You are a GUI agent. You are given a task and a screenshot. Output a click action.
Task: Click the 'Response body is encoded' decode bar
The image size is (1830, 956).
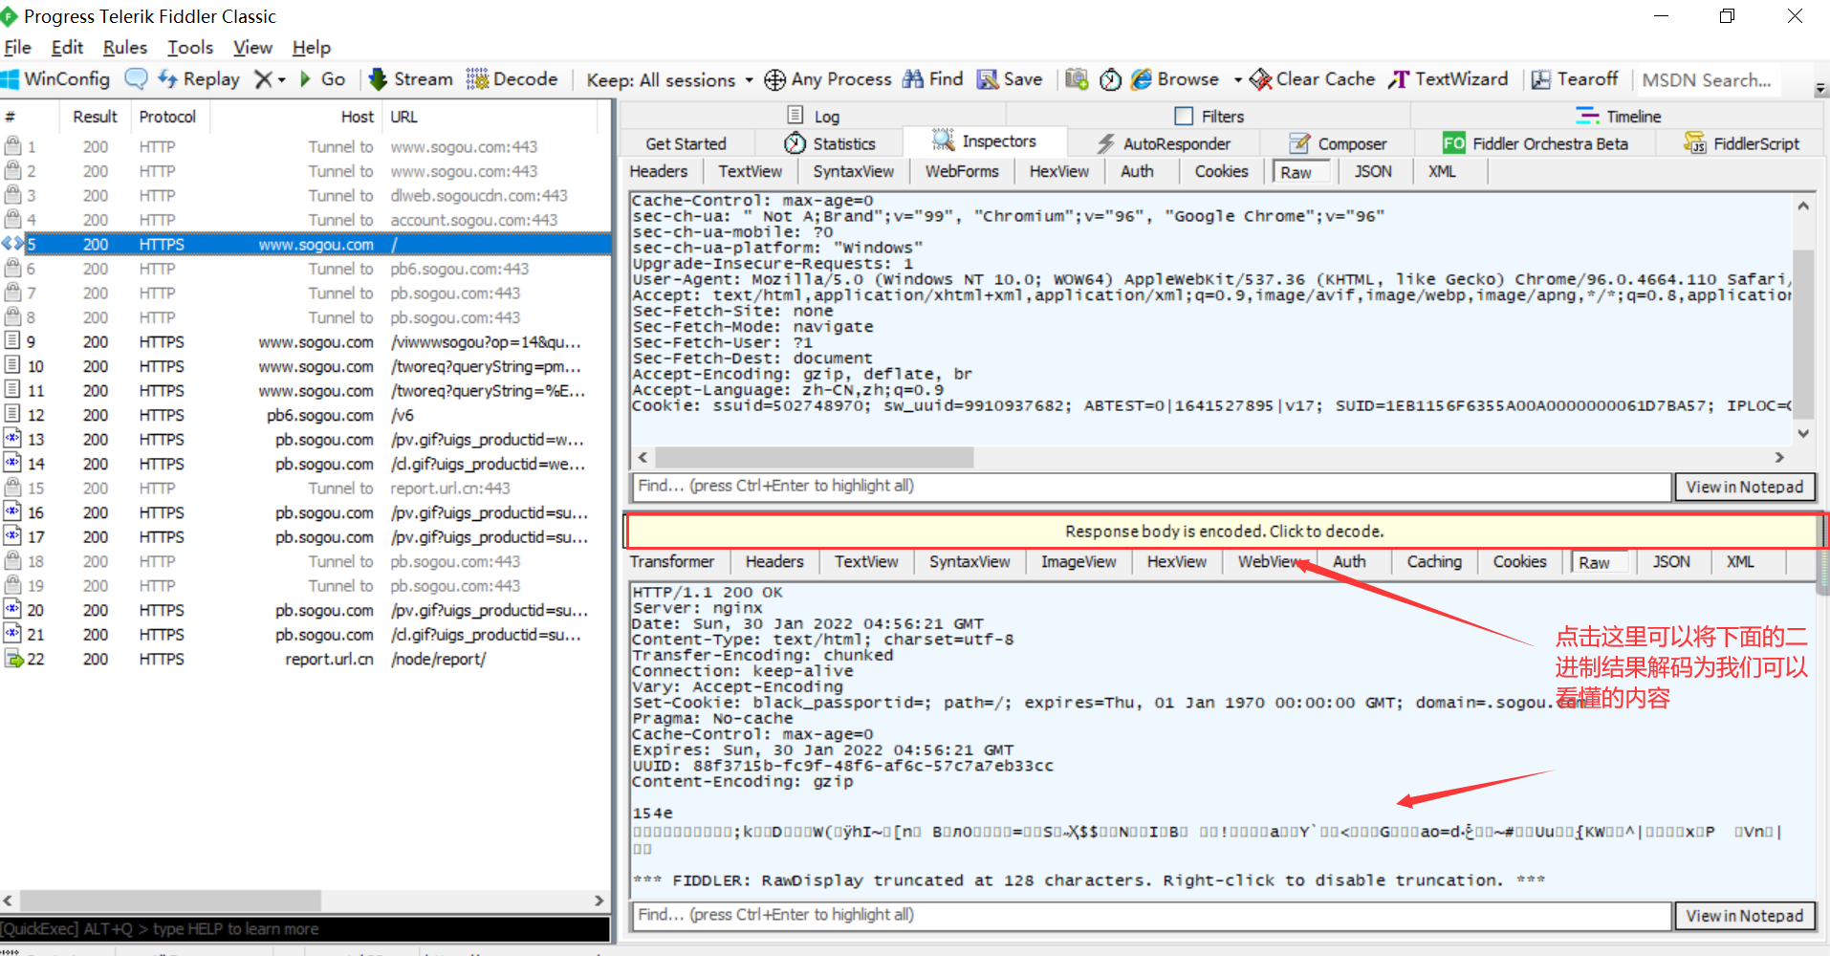coord(1224,531)
